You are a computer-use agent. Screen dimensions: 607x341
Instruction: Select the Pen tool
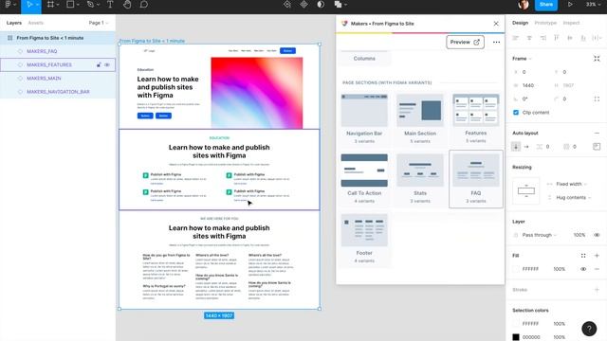tap(90, 5)
